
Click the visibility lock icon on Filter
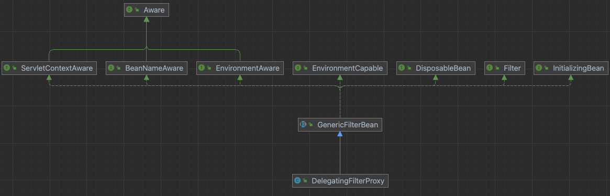coord(497,68)
